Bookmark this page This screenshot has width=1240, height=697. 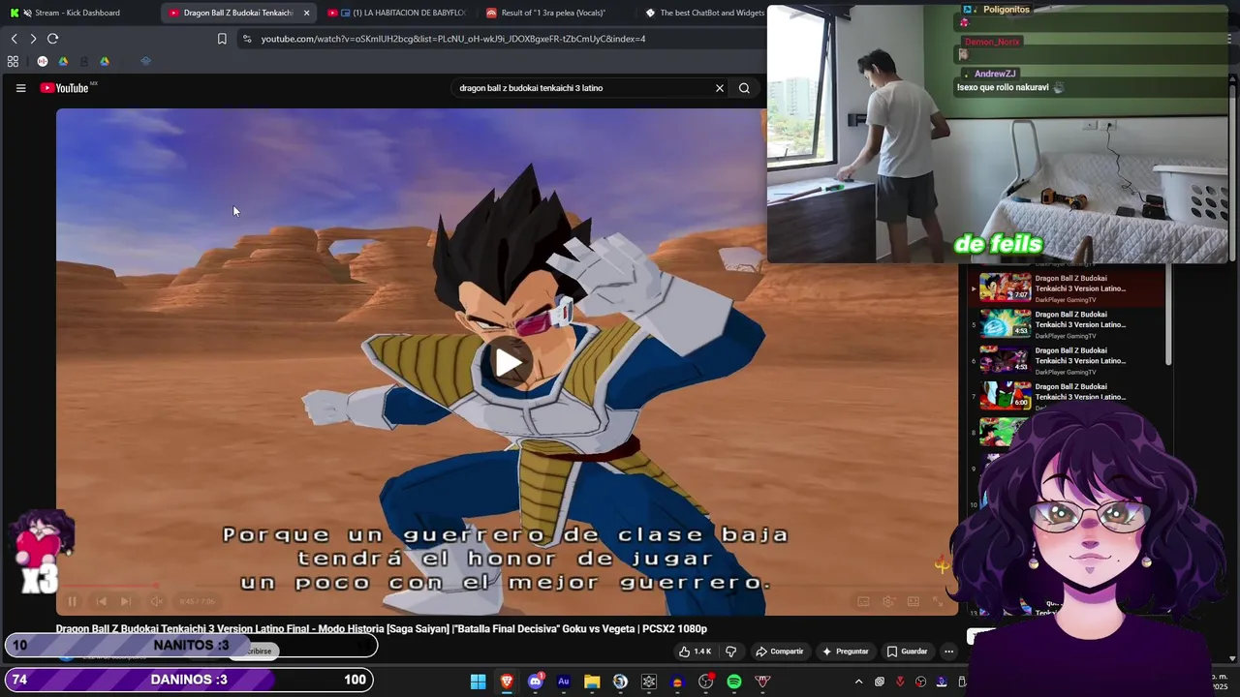pos(222,39)
